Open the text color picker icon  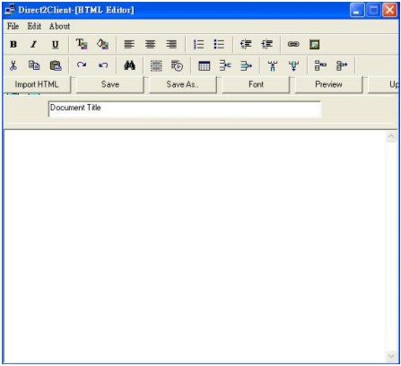(x=82, y=44)
